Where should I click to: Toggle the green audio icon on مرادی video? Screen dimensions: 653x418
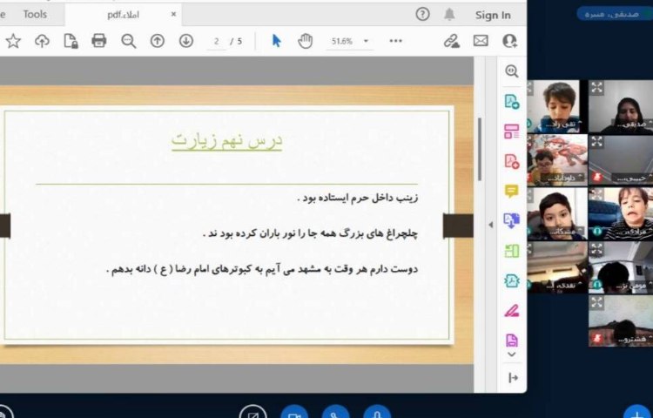(596, 231)
